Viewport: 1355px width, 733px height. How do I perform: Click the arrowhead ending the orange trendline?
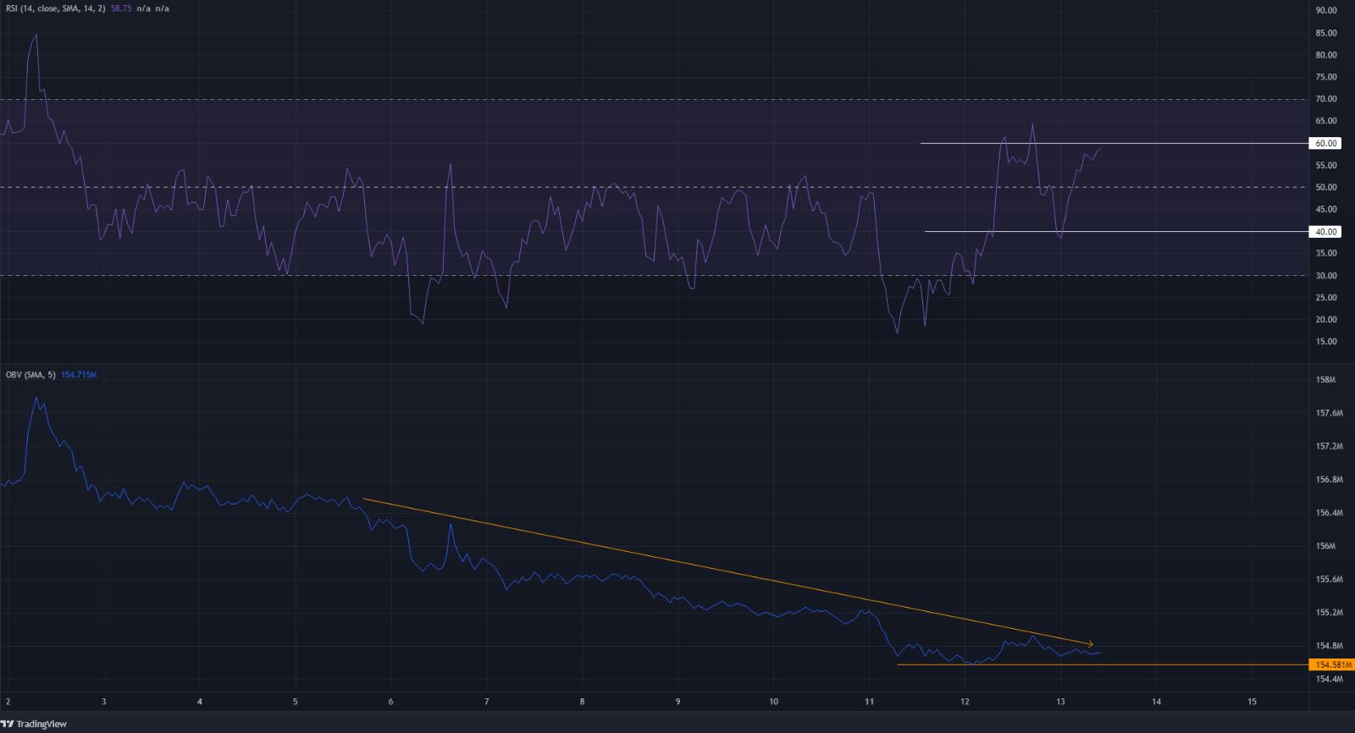click(x=1090, y=644)
